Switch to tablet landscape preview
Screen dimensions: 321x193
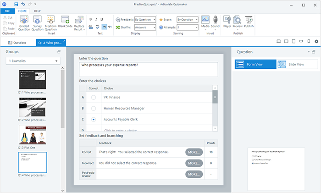point(286,41)
